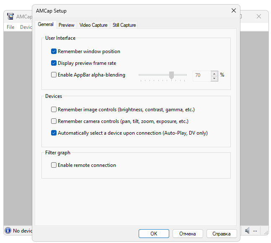Click the speaker icon in AMCap status bar

pyautogui.click(x=247, y=230)
